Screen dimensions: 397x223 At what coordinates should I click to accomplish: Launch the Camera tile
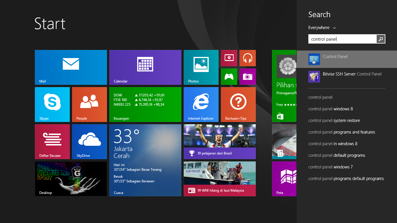click(248, 77)
